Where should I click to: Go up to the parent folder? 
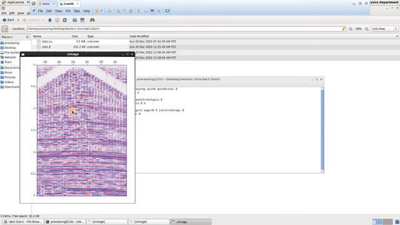(50, 20)
